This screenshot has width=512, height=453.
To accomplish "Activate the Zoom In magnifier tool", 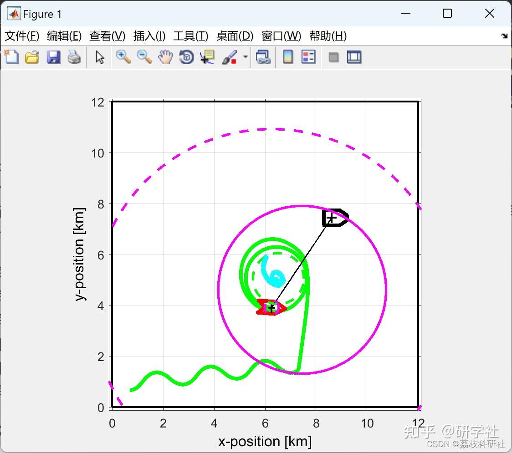I will [123, 57].
